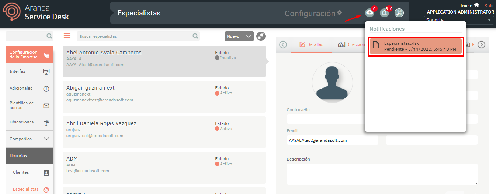Click the round icon beside Nuevo
This screenshot has width=496, height=194.
point(261,36)
